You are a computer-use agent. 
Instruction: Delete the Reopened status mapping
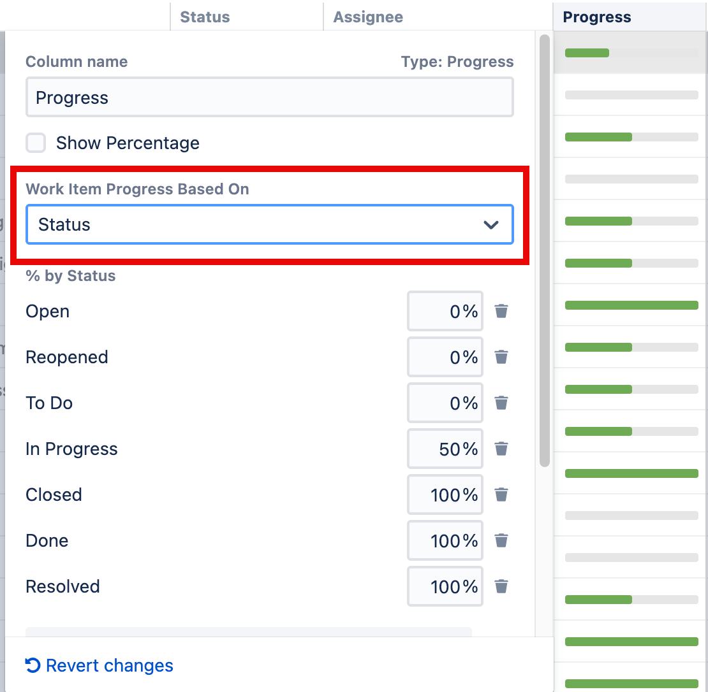click(501, 357)
